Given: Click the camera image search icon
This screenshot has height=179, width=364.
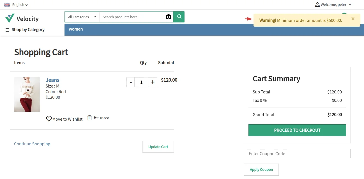Looking at the screenshot, I should point(168,17).
